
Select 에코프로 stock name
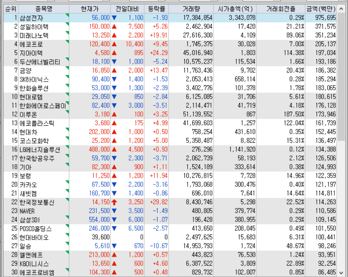31,44
